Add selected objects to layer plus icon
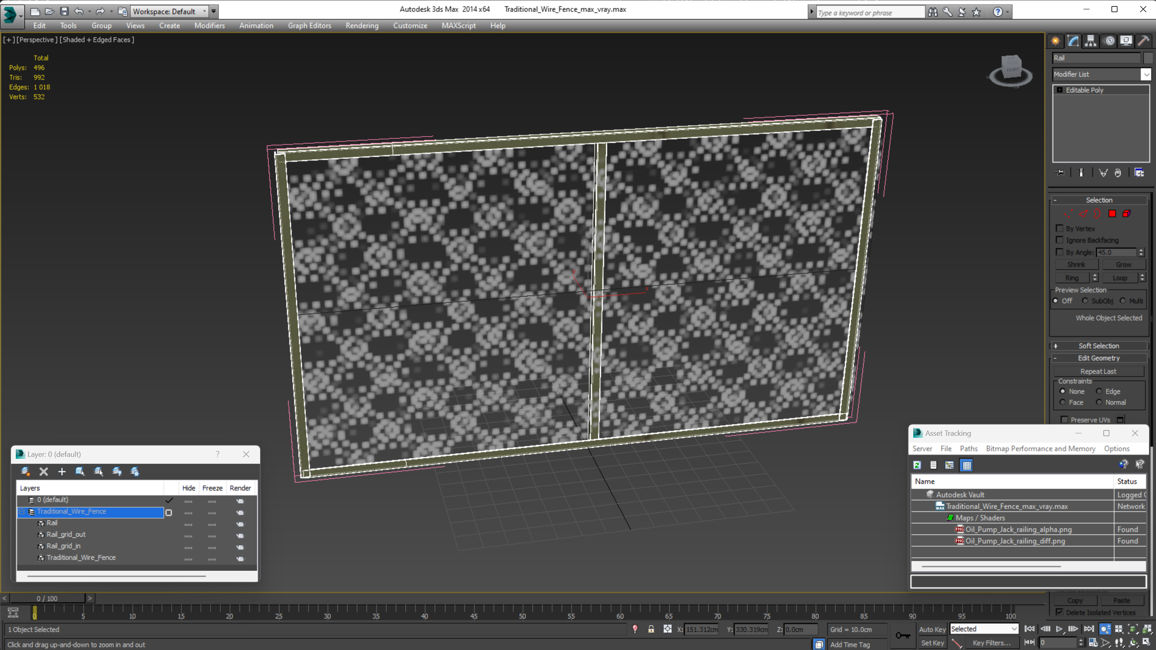This screenshot has width=1156, height=650. (x=62, y=471)
